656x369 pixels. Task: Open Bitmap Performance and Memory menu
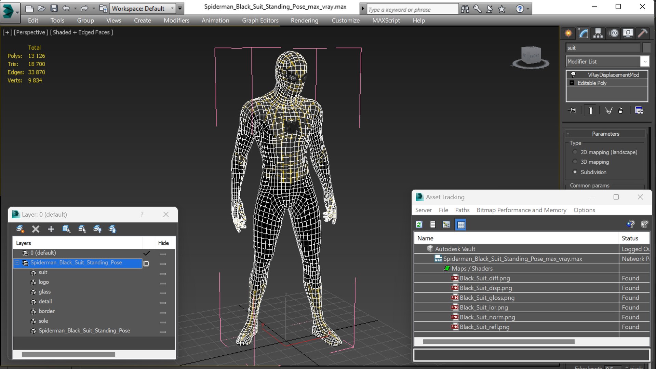coord(521,210)
